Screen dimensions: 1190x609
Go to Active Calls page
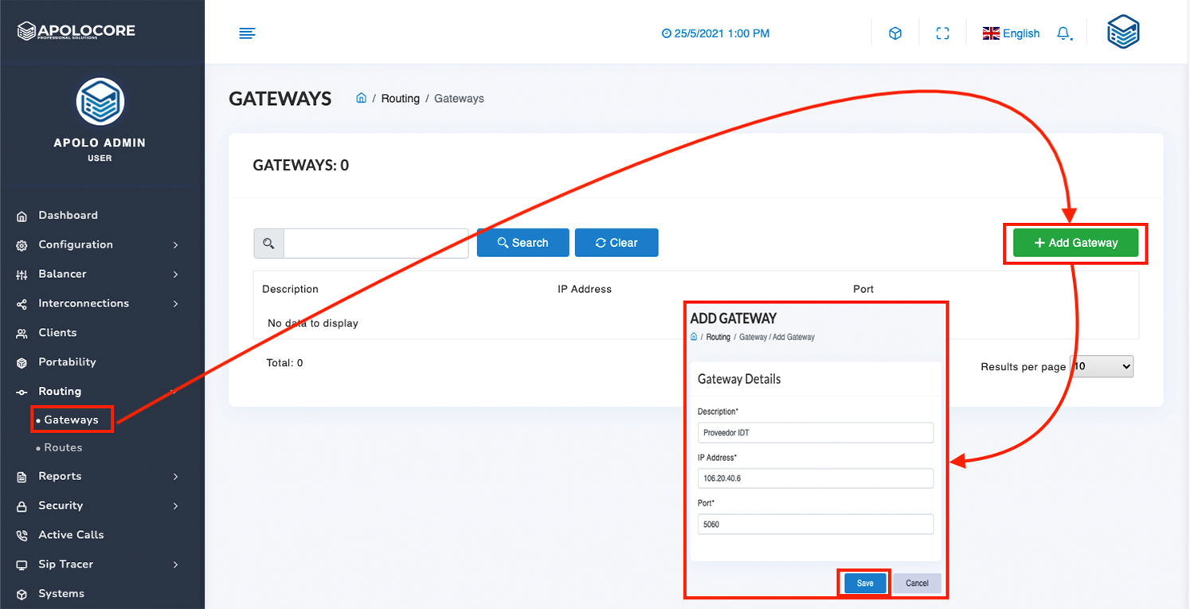[x=71, y=535]
